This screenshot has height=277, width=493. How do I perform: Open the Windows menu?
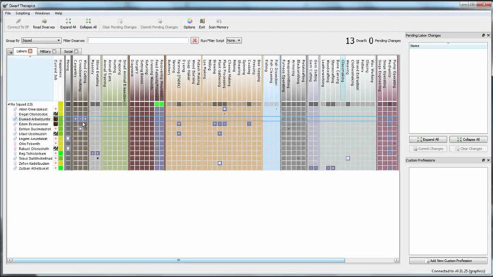pos(42,14)
